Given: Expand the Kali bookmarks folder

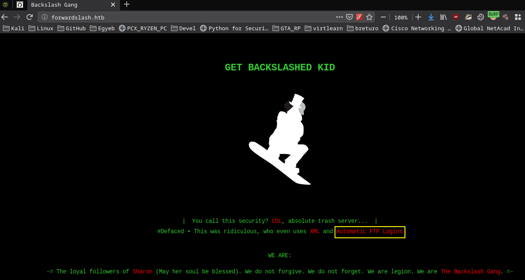Looking at the screenshot, I should (x=14, y=28).
